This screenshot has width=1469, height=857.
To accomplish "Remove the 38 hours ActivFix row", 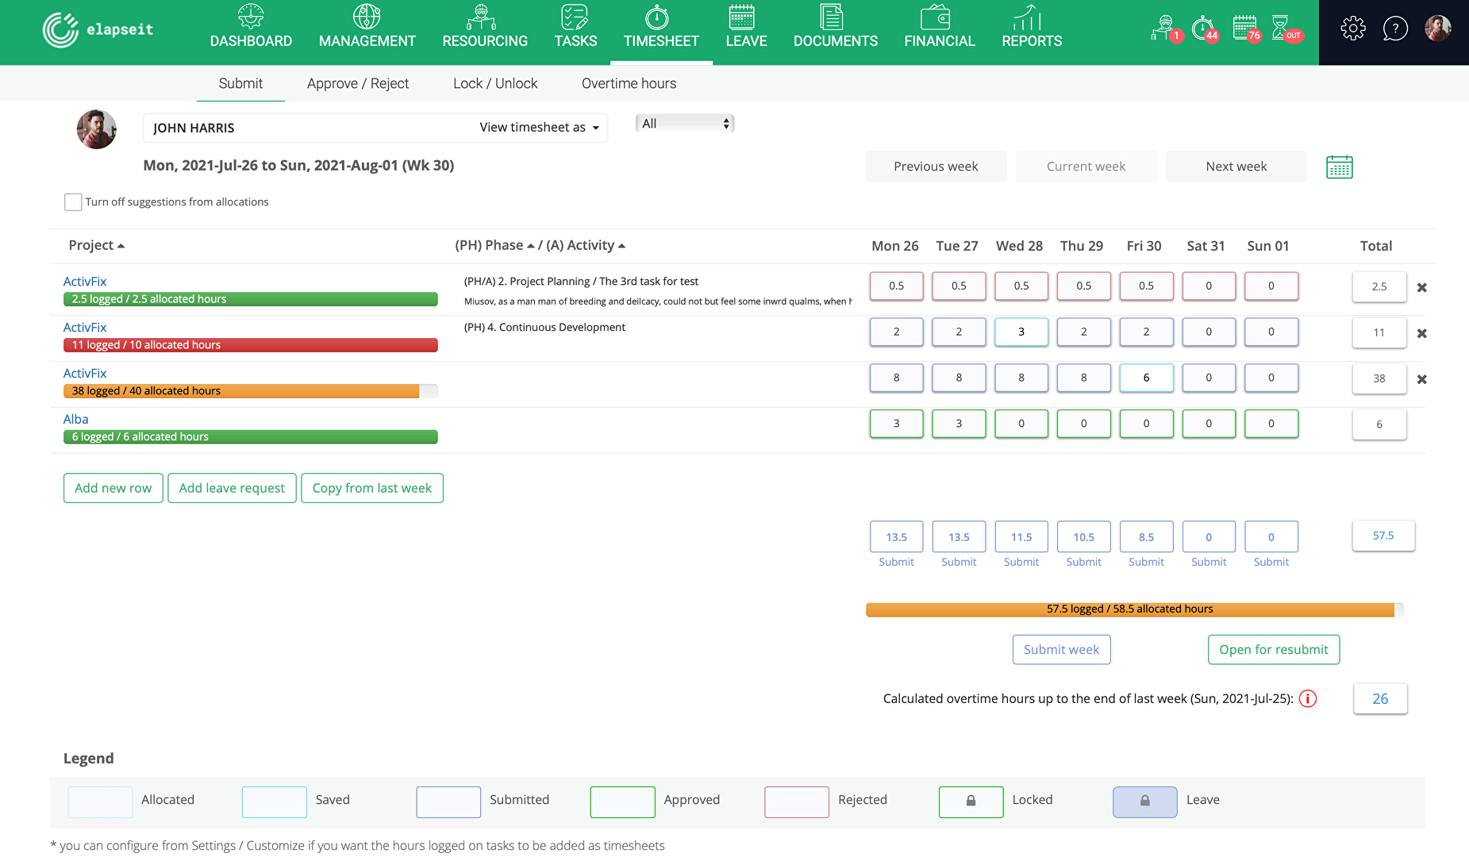I will [x=1422, y=379].
